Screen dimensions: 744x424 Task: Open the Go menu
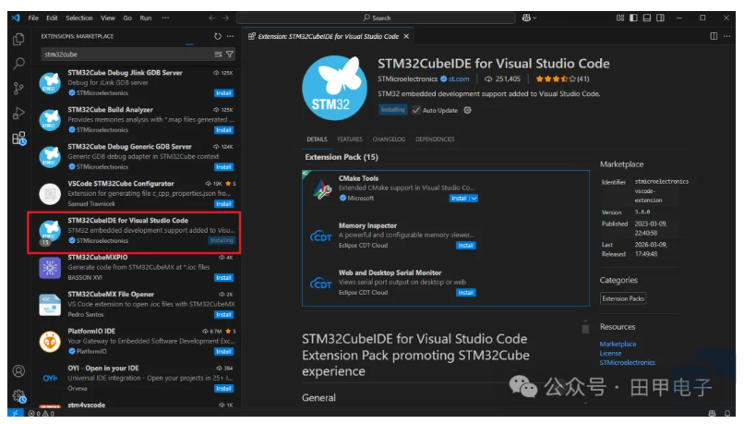click(127, 18)
